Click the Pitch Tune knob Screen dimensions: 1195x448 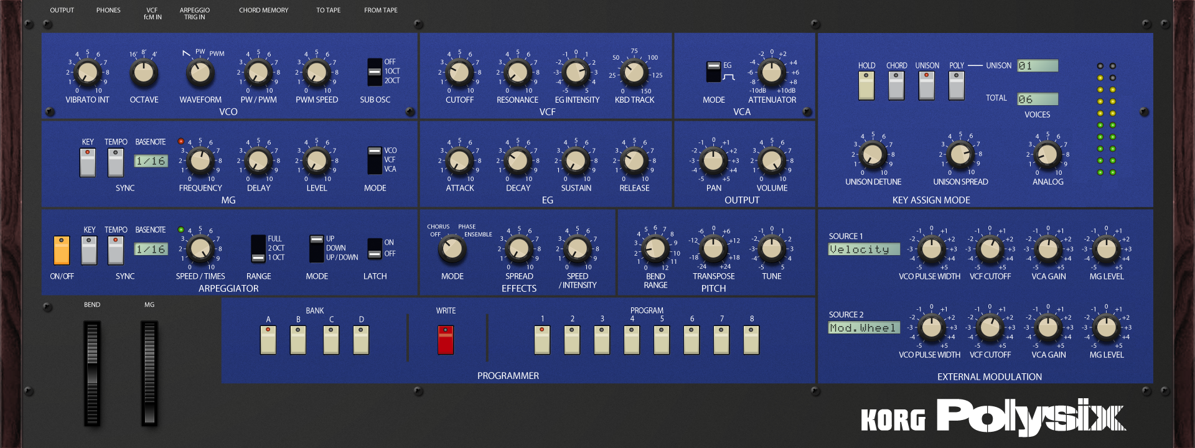[772, 250]
